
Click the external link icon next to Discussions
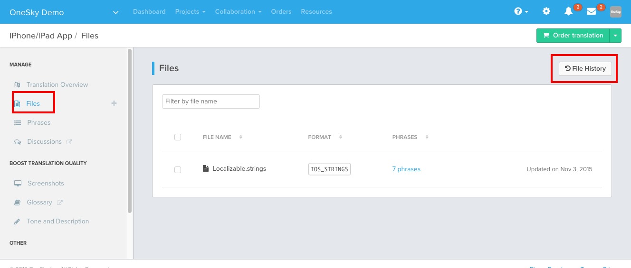(x=69, y=141)
